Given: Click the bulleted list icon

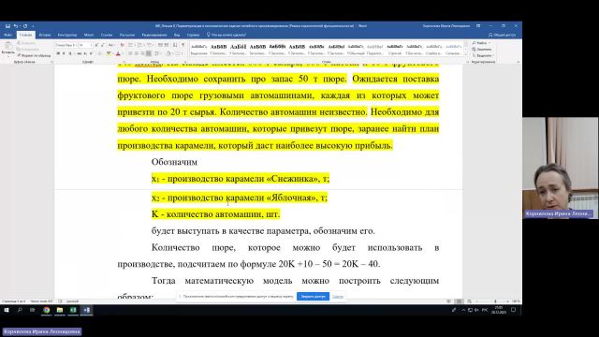Looking at the screenshot, I should pyautogui.click(x=131, y=45).
